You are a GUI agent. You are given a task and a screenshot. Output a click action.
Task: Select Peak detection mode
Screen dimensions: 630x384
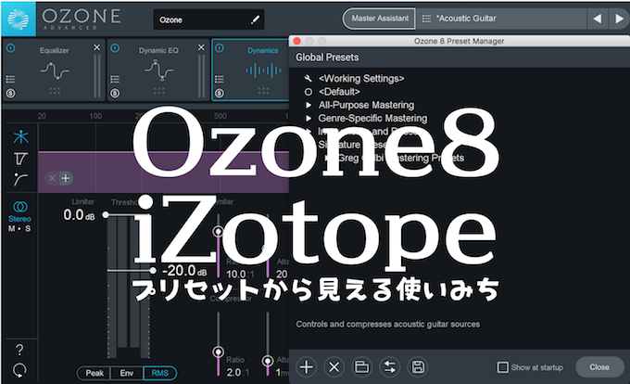click(x=94, y=373)
